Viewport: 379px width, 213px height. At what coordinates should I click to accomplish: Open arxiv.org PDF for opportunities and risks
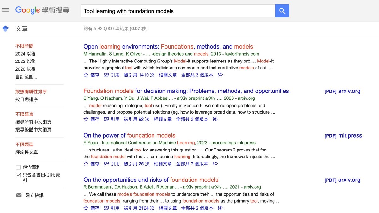click(x=342, y=180)
